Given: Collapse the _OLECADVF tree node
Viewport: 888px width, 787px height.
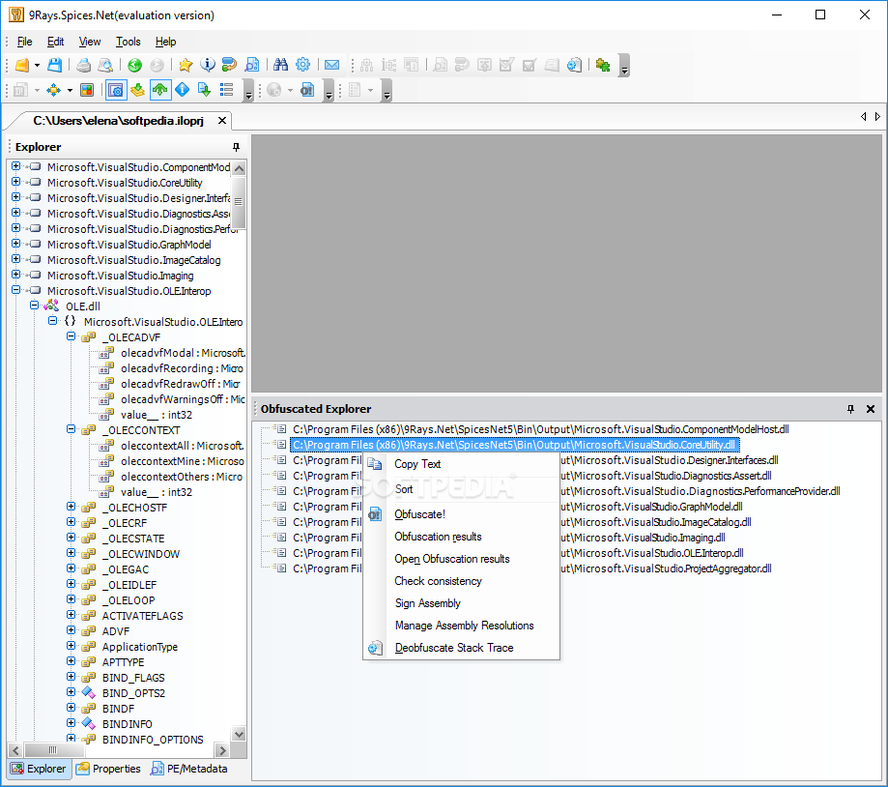Looking at the screenshot, I should [x=71, y=336].
